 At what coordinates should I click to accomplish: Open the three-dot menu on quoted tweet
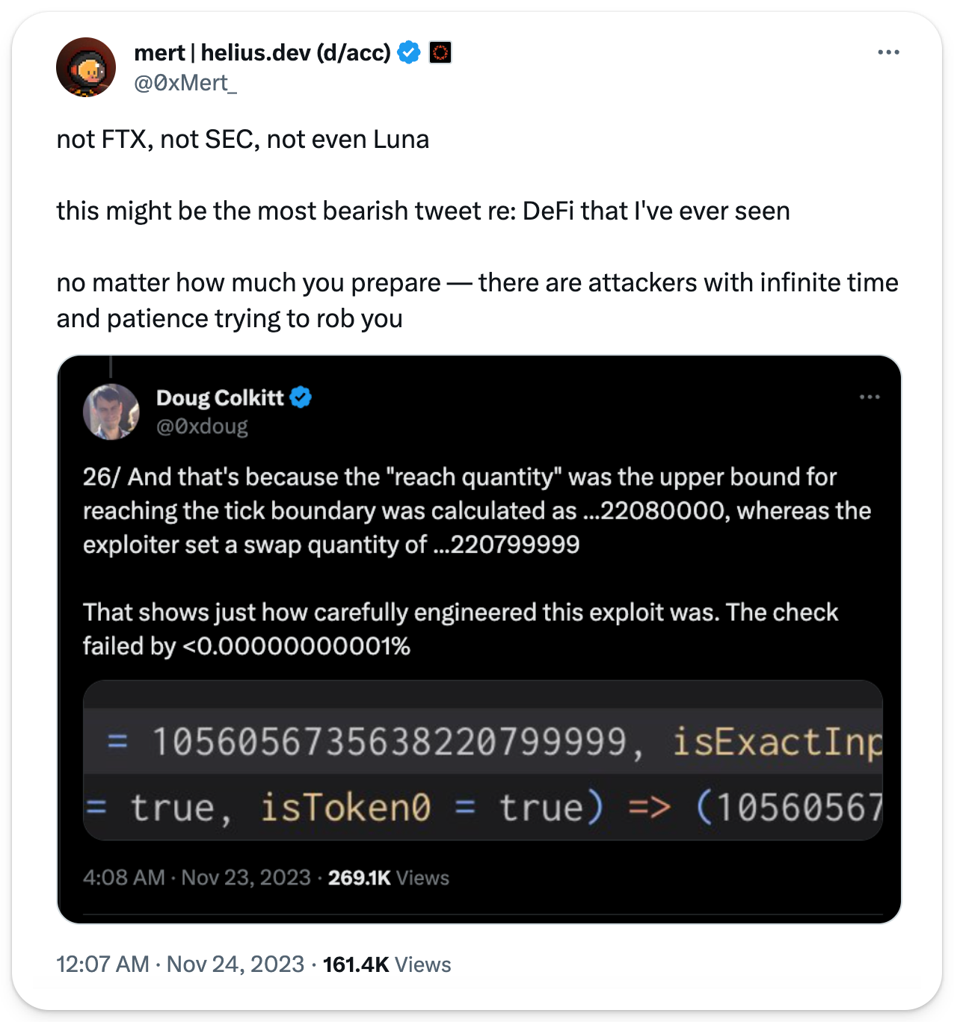(x=870, y=397)
